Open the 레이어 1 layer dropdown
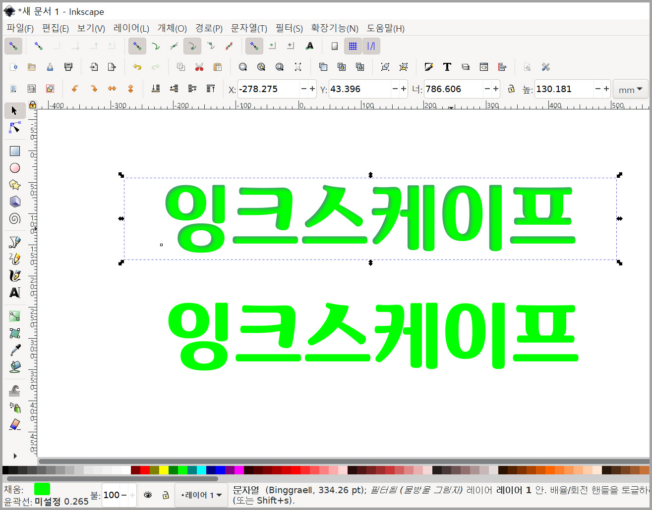Image resolution: width=652 pixels, height=510 pixels. pos(201,495)
